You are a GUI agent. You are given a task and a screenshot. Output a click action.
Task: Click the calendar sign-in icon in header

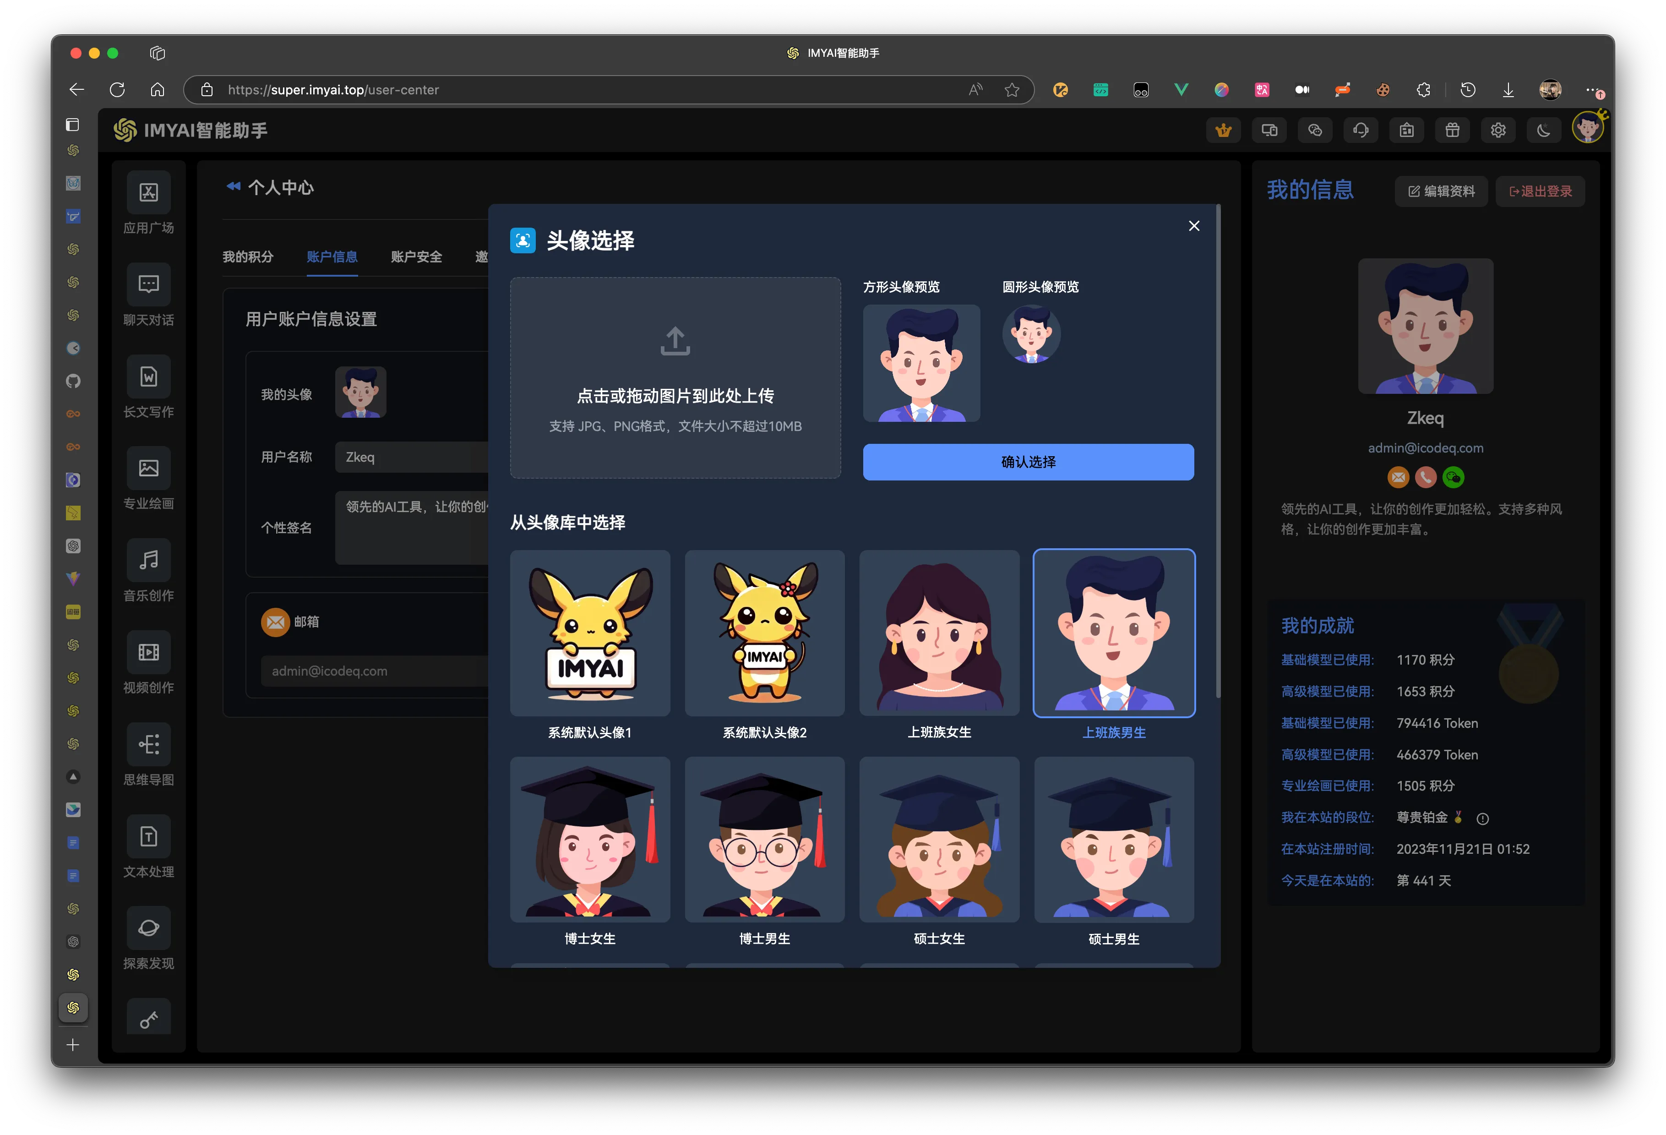tap(1406, 130)
